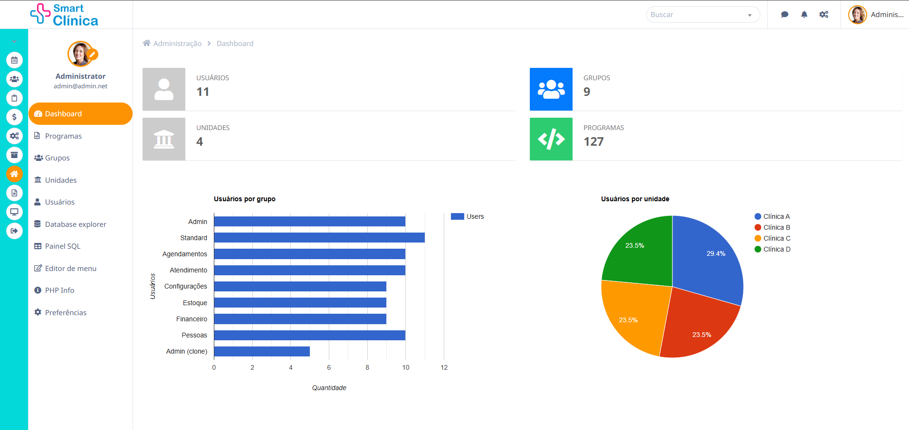
Task: Click the pencil edit icon on profile photo
Action: [x=93, y=54]
